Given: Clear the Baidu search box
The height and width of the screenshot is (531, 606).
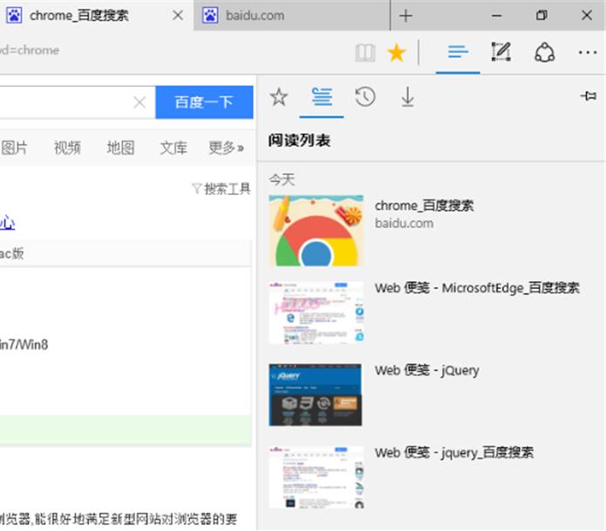Looking at the screenshot, I should [140, 103].
